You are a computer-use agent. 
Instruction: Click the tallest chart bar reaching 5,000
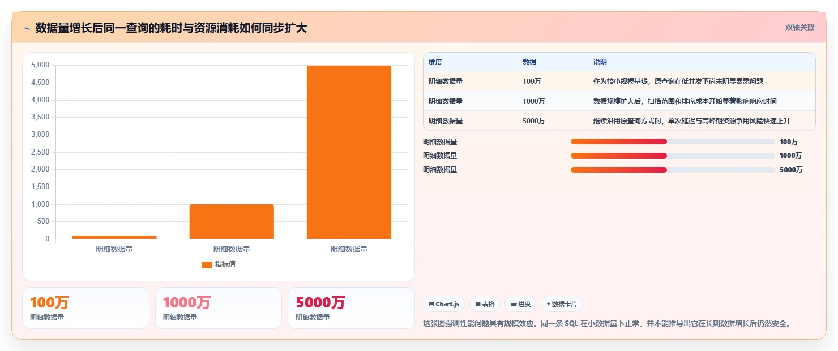pos(349,152)
